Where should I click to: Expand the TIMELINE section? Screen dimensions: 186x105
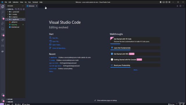[15, 102]
